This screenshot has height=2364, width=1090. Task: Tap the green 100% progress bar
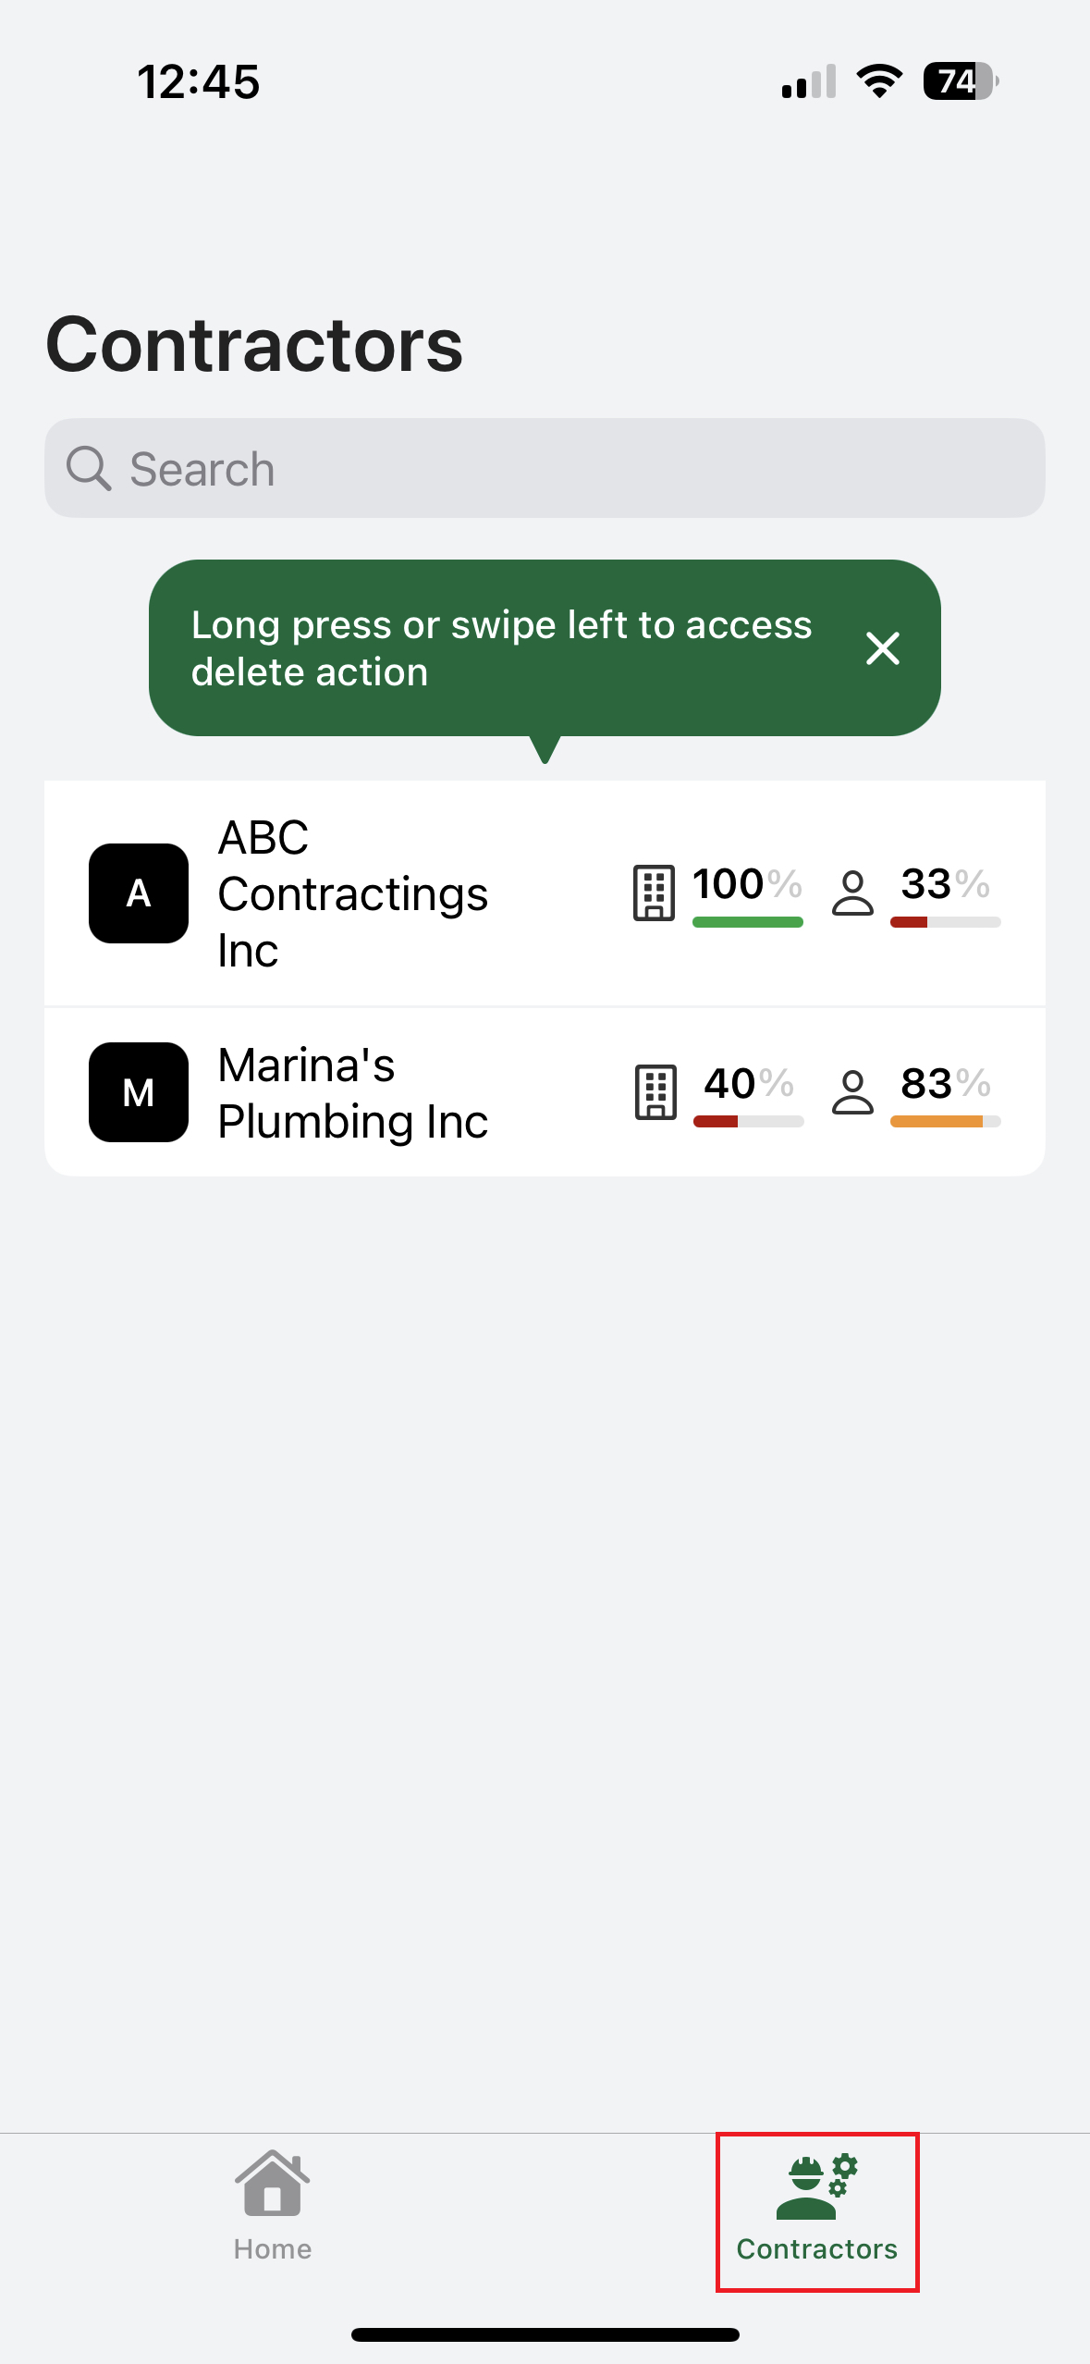pyautogui.click(x=747, y=922)
